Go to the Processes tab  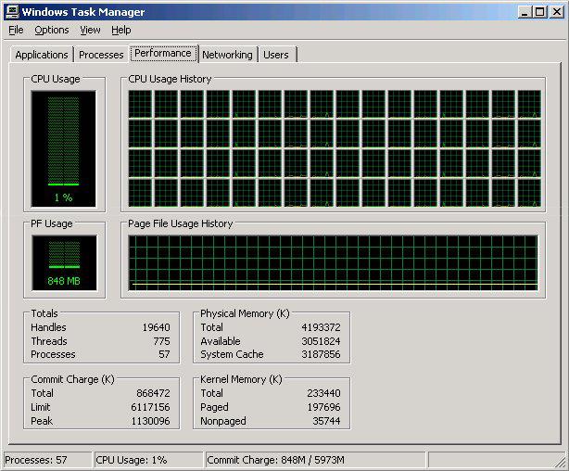(101, 55)
